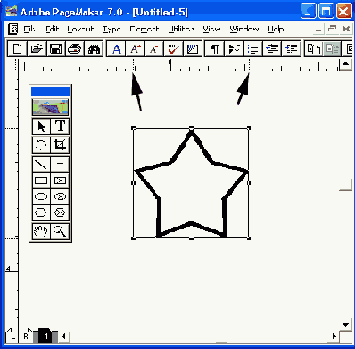Select the Polygon Frame tool
The image size is (355, 349).
pos(60,212)
